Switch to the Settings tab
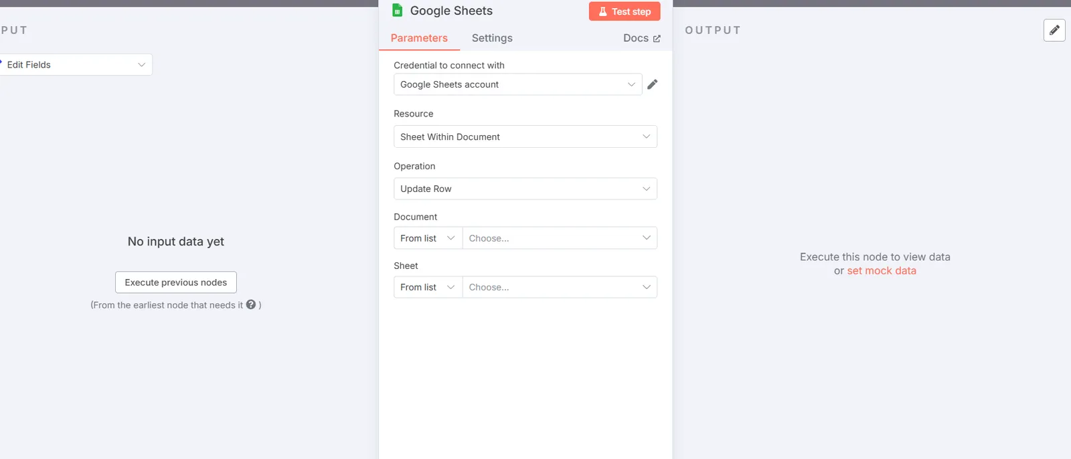Screen dimensions: 1071x459 click(492, 38)
